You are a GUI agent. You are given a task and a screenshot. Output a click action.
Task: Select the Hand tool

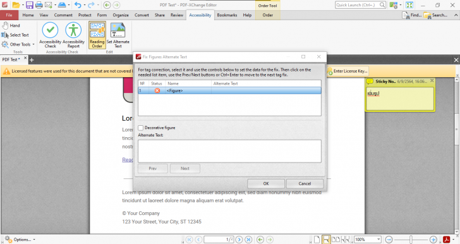coord(11,25)
